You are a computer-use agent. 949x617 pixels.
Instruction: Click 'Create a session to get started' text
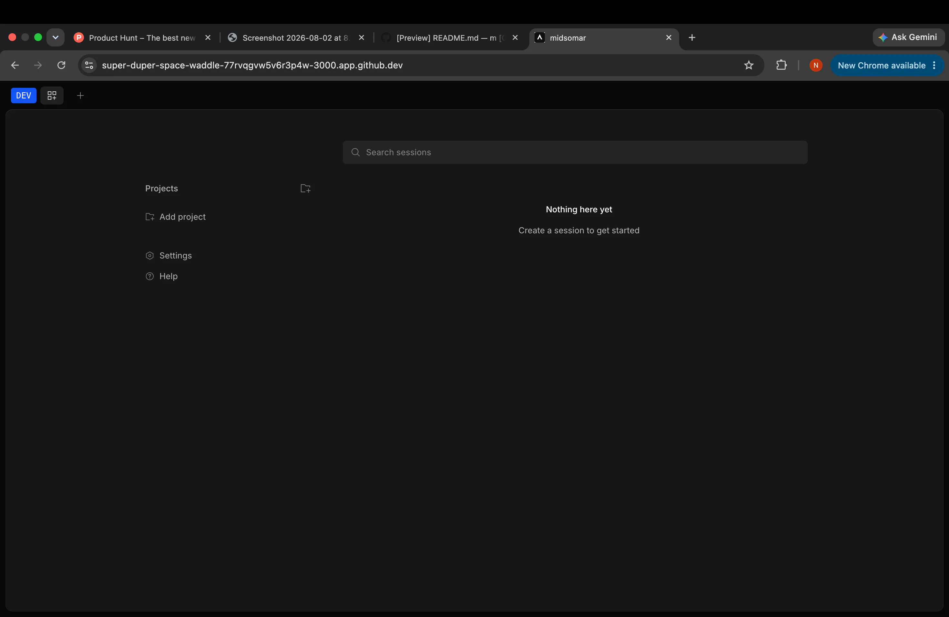[578, 230]
